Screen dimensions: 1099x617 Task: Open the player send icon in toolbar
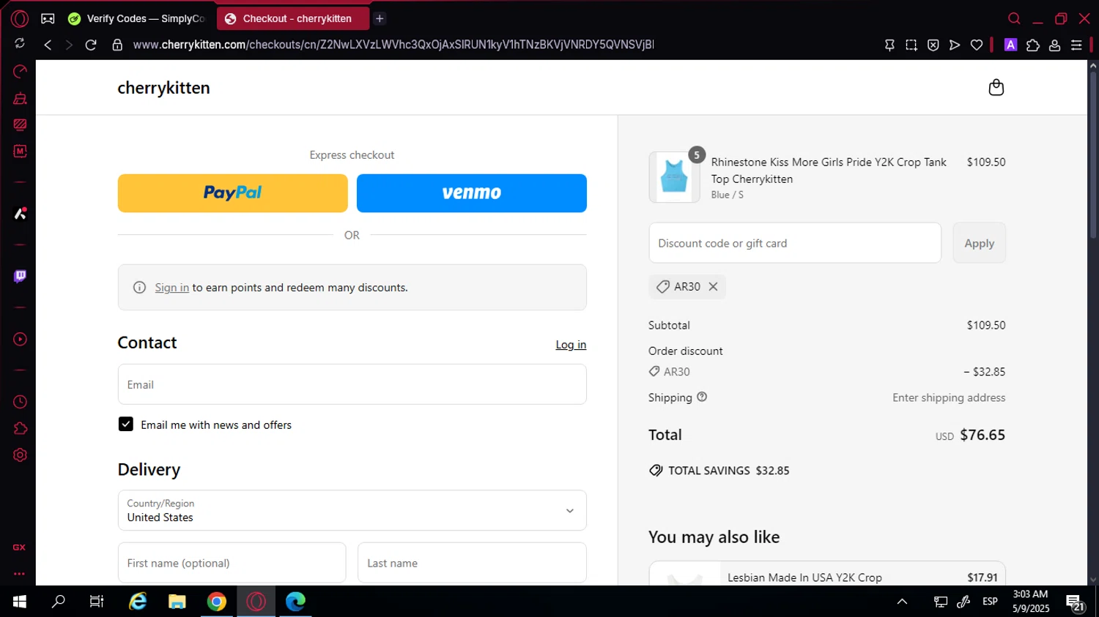(x=955, y=45)
